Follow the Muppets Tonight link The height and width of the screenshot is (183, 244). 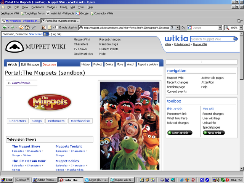tap(69, 146)
